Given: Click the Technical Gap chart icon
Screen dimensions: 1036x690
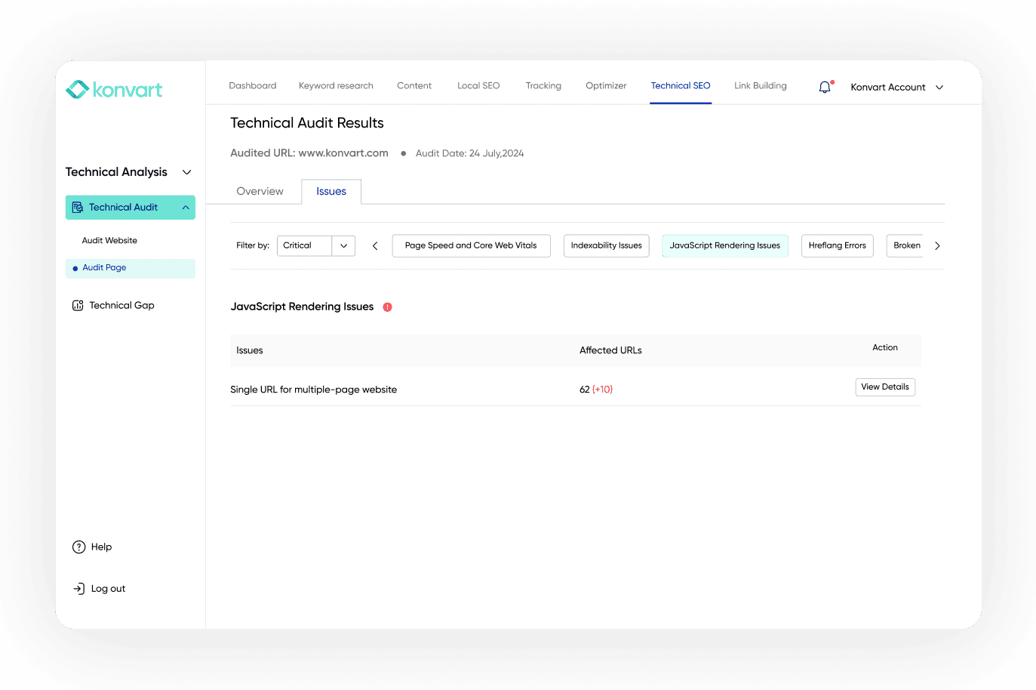Looking at the screenshot, I should (x=78, y=306).
